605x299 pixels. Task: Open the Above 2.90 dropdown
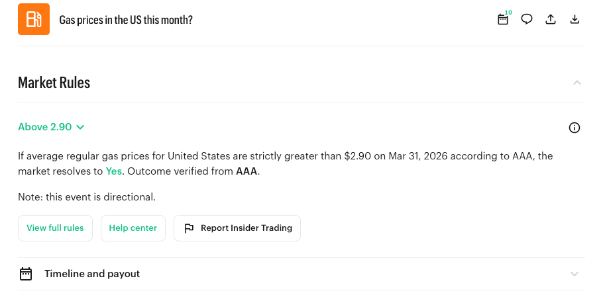(52, 127)
